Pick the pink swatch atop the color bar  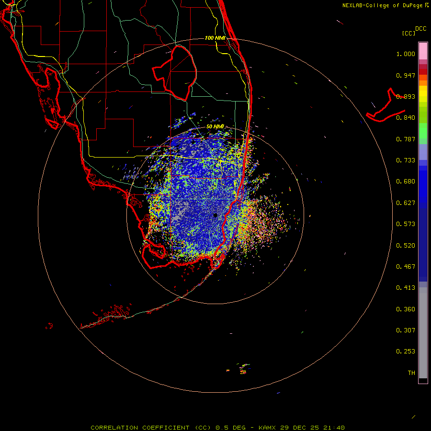click(423, 51)
